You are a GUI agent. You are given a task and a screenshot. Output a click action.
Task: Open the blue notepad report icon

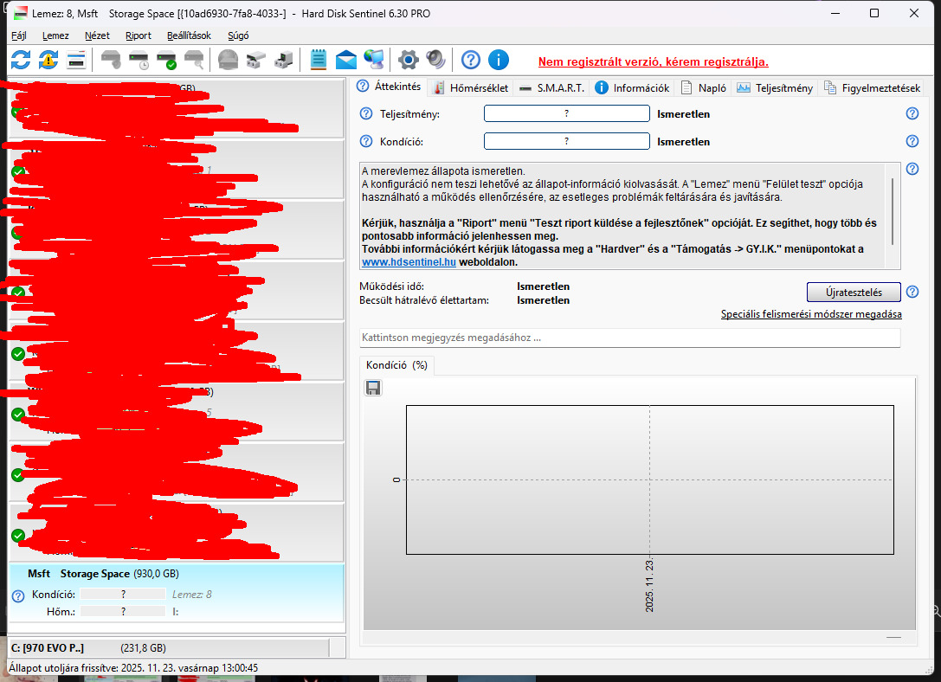[318, 60]
